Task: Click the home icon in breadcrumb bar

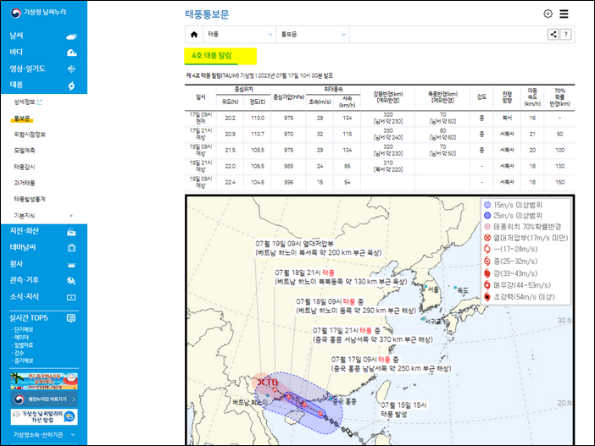Action: 194,35
